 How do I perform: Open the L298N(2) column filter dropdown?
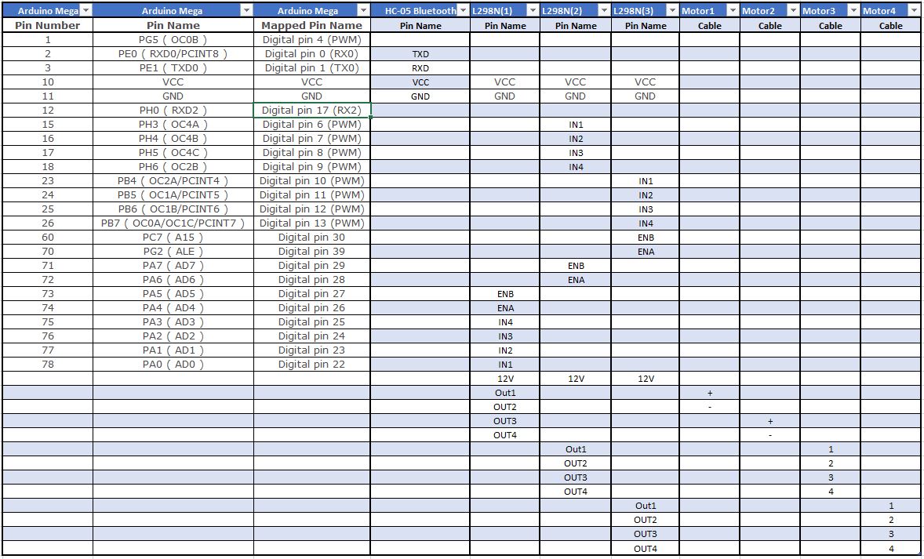tap(604, 11)
